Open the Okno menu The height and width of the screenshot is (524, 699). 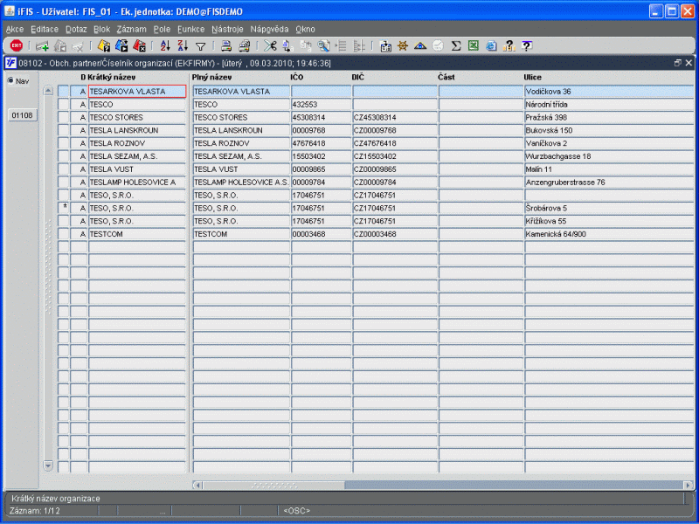click(305, 30)
